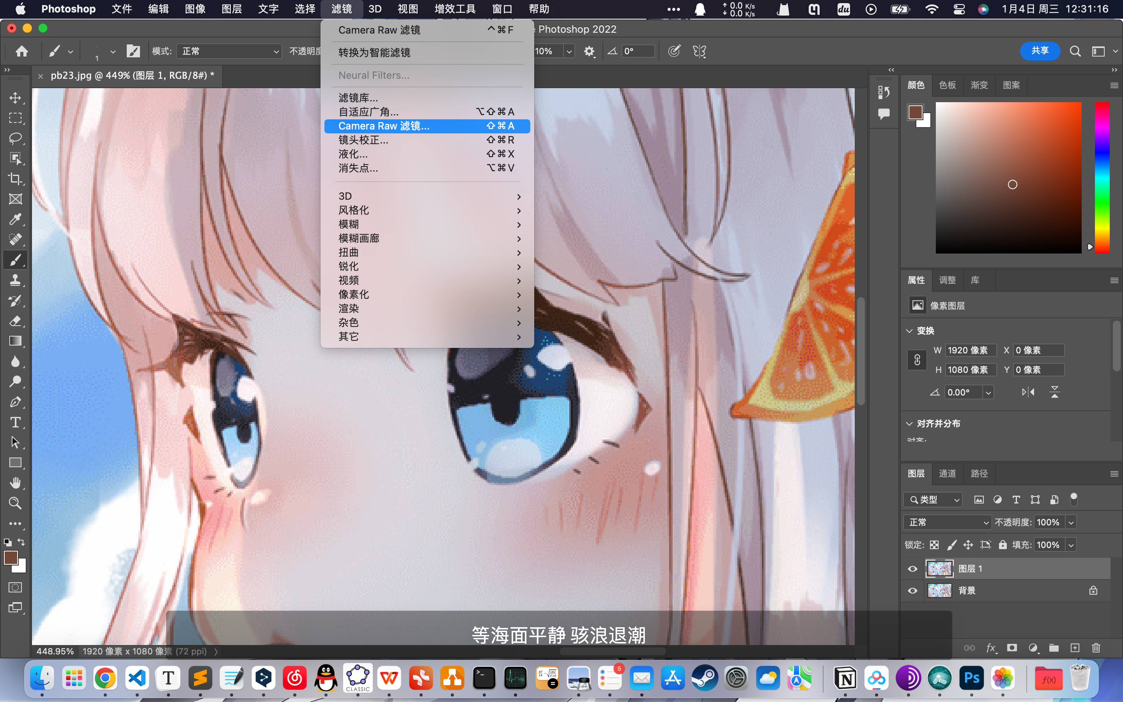Viewport: 1123px width, 702px height.
Task: Open the brush 模式 dropdown
Action: [x=229, y=51]
